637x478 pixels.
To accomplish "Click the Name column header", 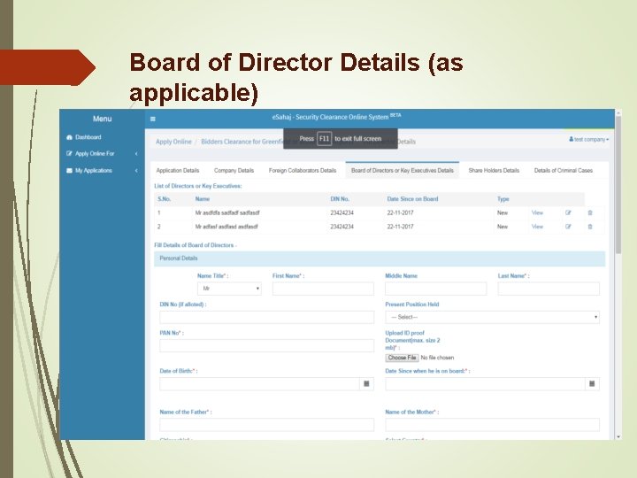I will tap(203, 199).
